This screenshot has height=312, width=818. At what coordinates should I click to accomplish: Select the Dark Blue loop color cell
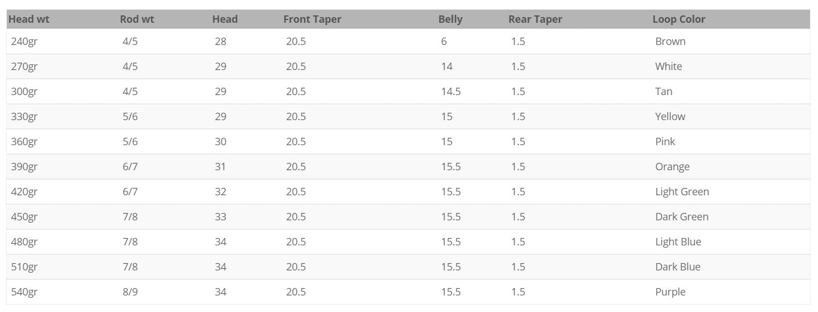coord(677,267)
